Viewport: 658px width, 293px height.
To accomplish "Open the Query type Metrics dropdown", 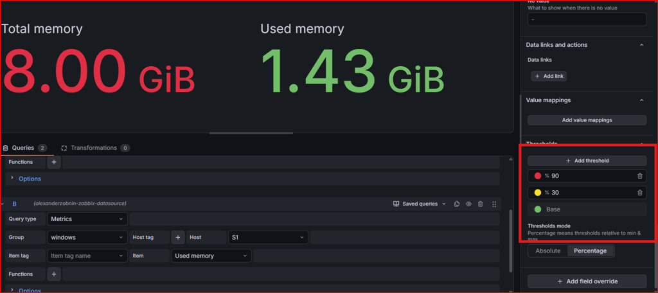I will 87,218.
